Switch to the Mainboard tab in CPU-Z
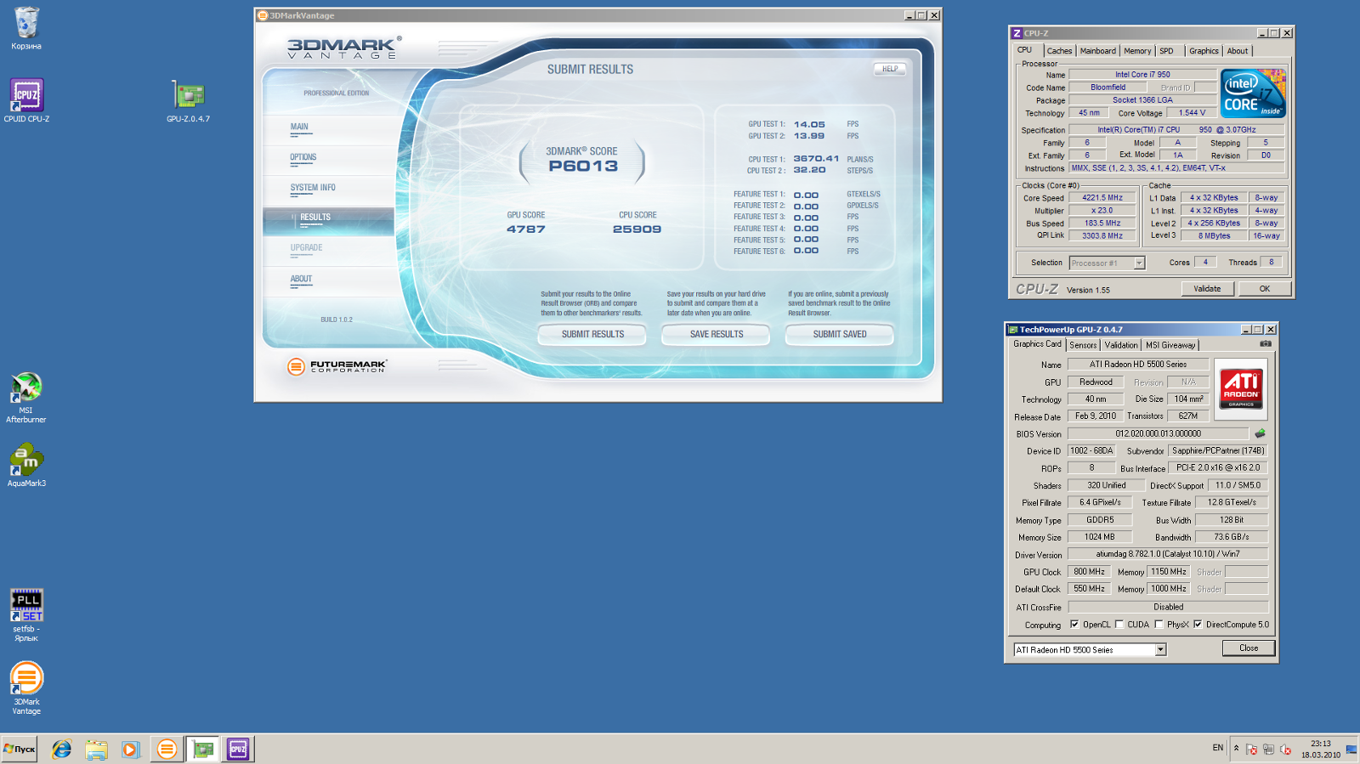Viewport: 1360px width, 764px height. 1097,51
